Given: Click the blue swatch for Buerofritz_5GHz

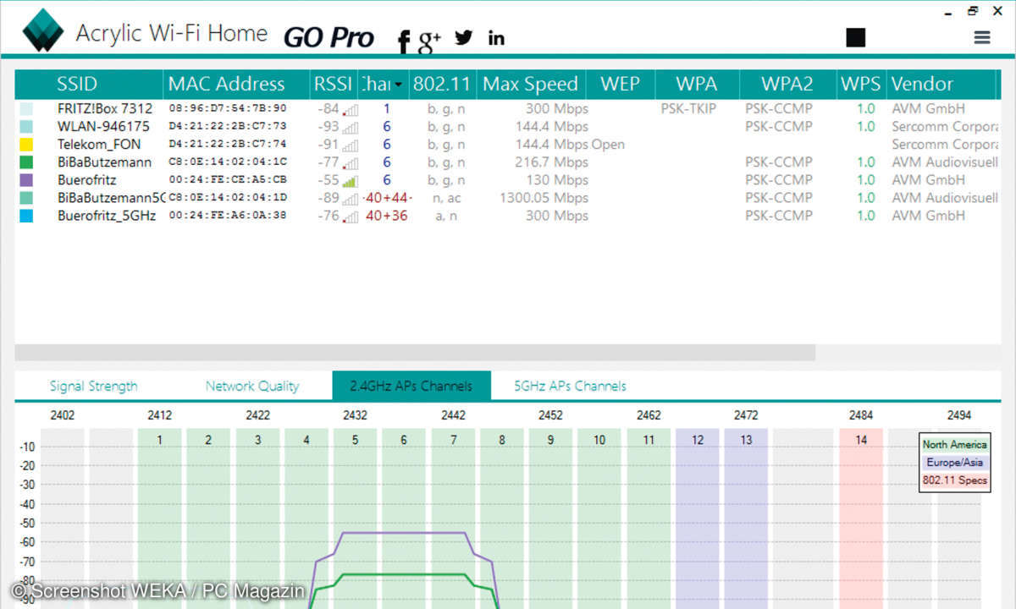Looking at the screenshot, I should [26, 216].
